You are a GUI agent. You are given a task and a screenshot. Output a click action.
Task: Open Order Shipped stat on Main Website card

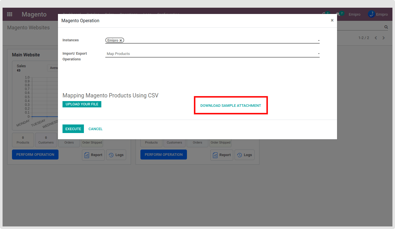[92, 142]
